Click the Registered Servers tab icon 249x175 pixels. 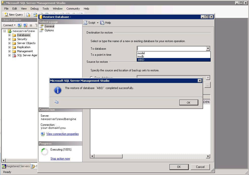coord(4,166)
